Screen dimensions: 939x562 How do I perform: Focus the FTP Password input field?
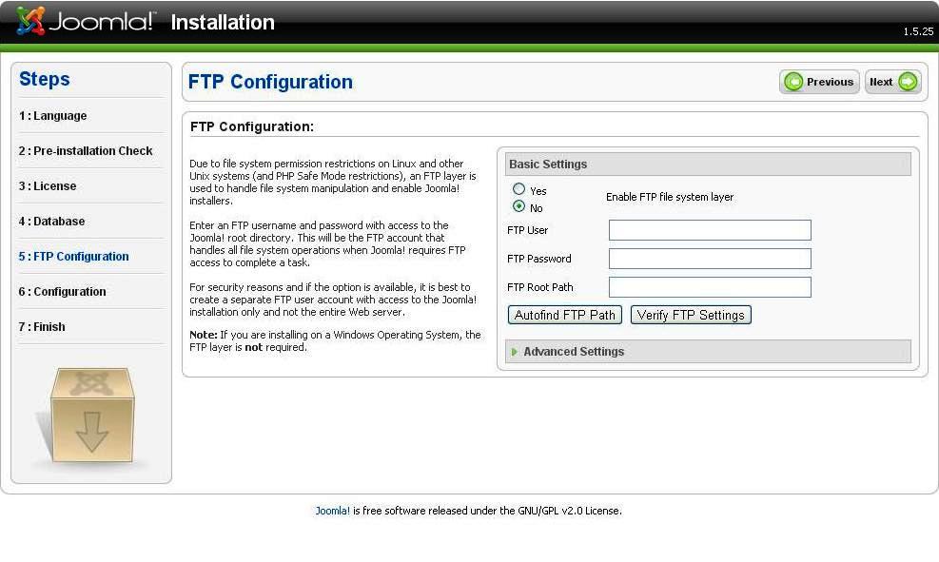[x=710, y=259]
